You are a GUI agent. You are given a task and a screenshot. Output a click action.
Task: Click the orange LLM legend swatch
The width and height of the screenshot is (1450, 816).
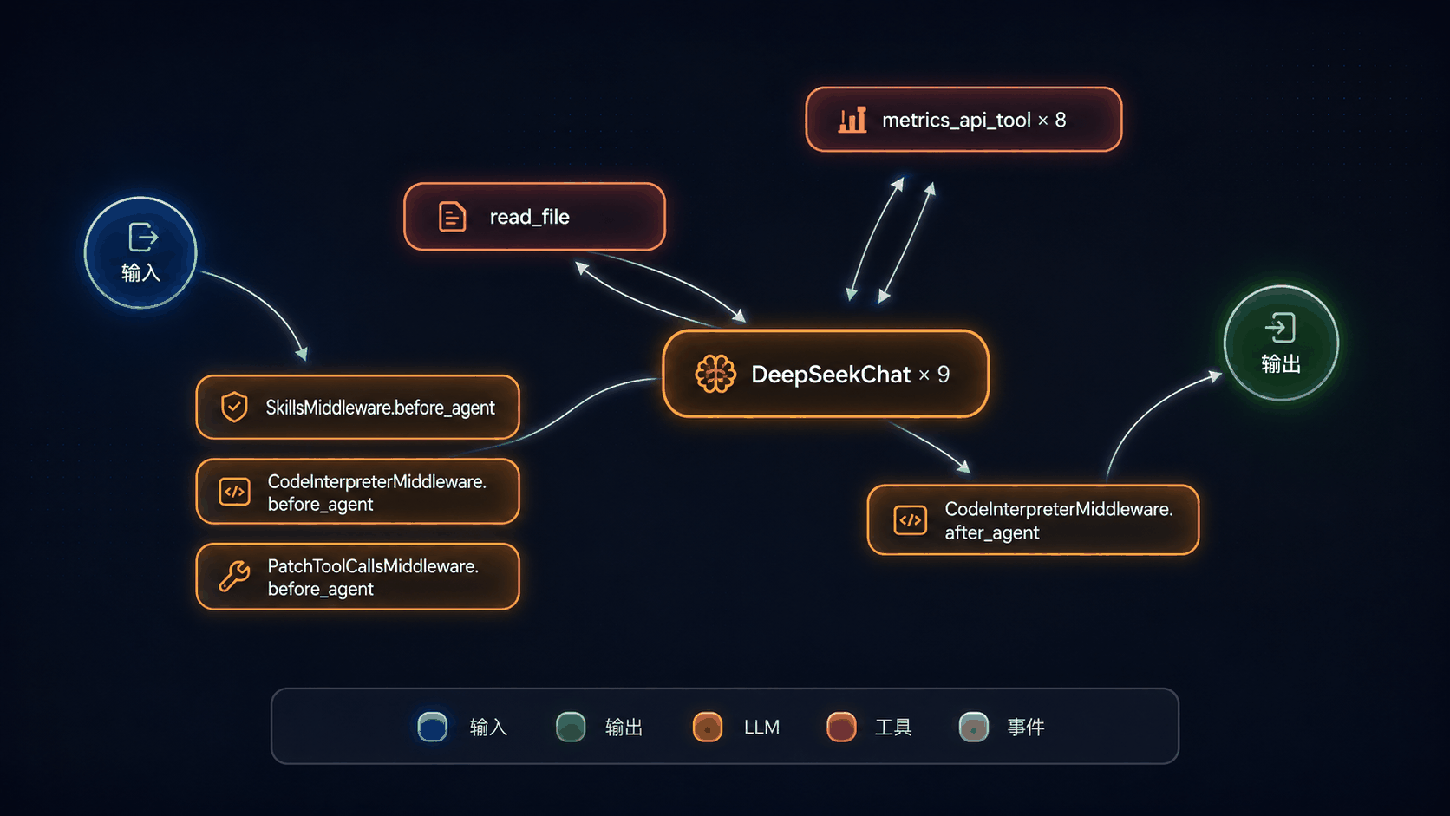click(x=708, y=727)
